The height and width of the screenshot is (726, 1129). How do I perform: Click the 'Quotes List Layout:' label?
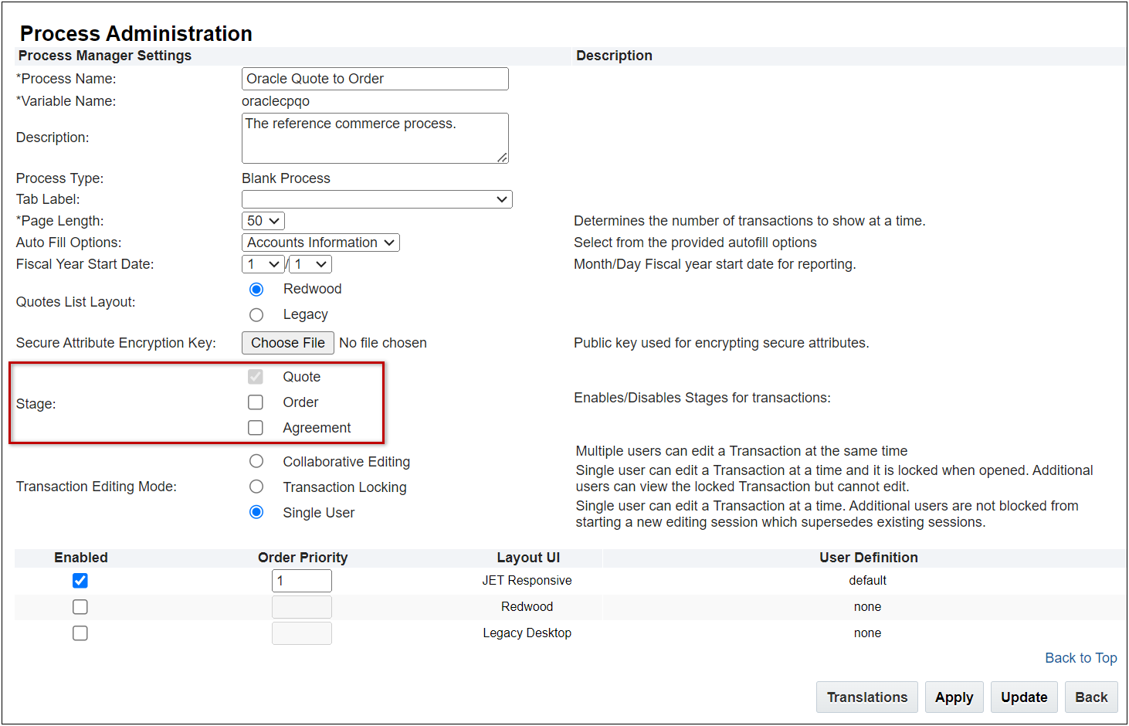(x=76, y=302)
